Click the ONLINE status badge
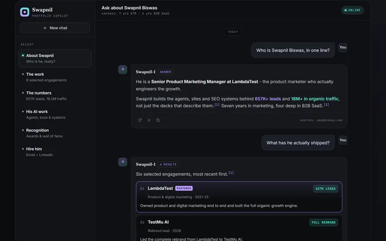 point(352,10)
